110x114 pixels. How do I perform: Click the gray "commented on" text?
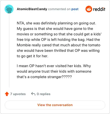(x=59, y=9)
